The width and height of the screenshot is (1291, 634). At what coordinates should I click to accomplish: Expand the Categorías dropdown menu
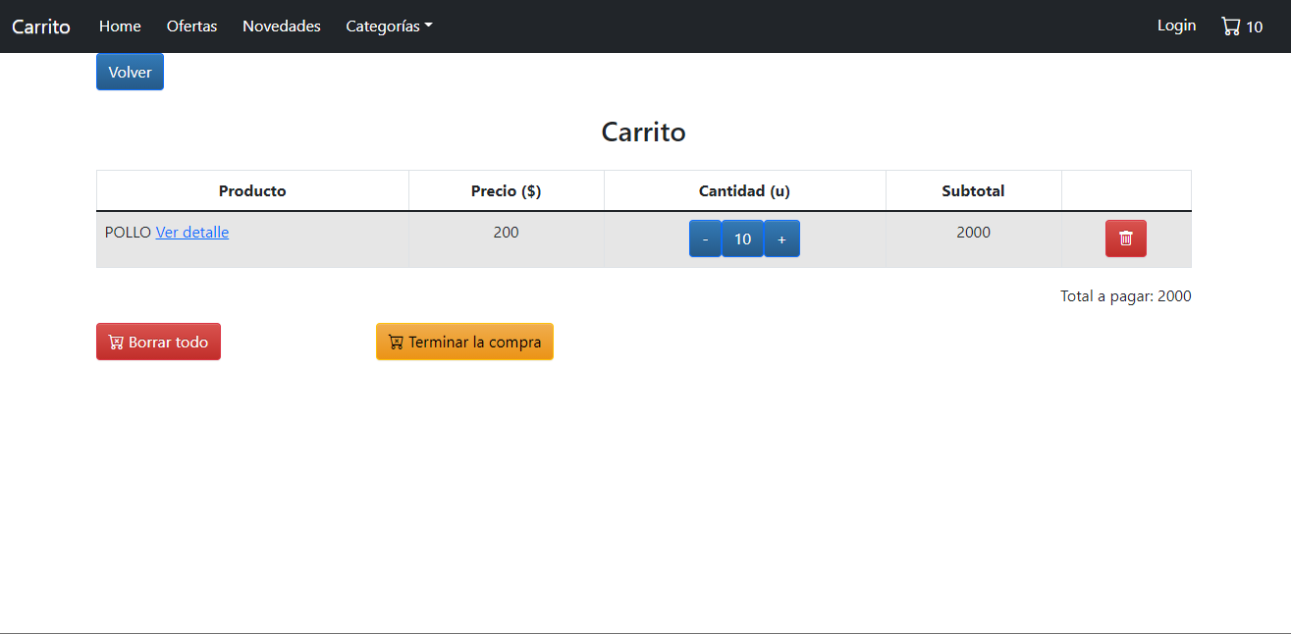pyautogui.click(x=389, y=26)
